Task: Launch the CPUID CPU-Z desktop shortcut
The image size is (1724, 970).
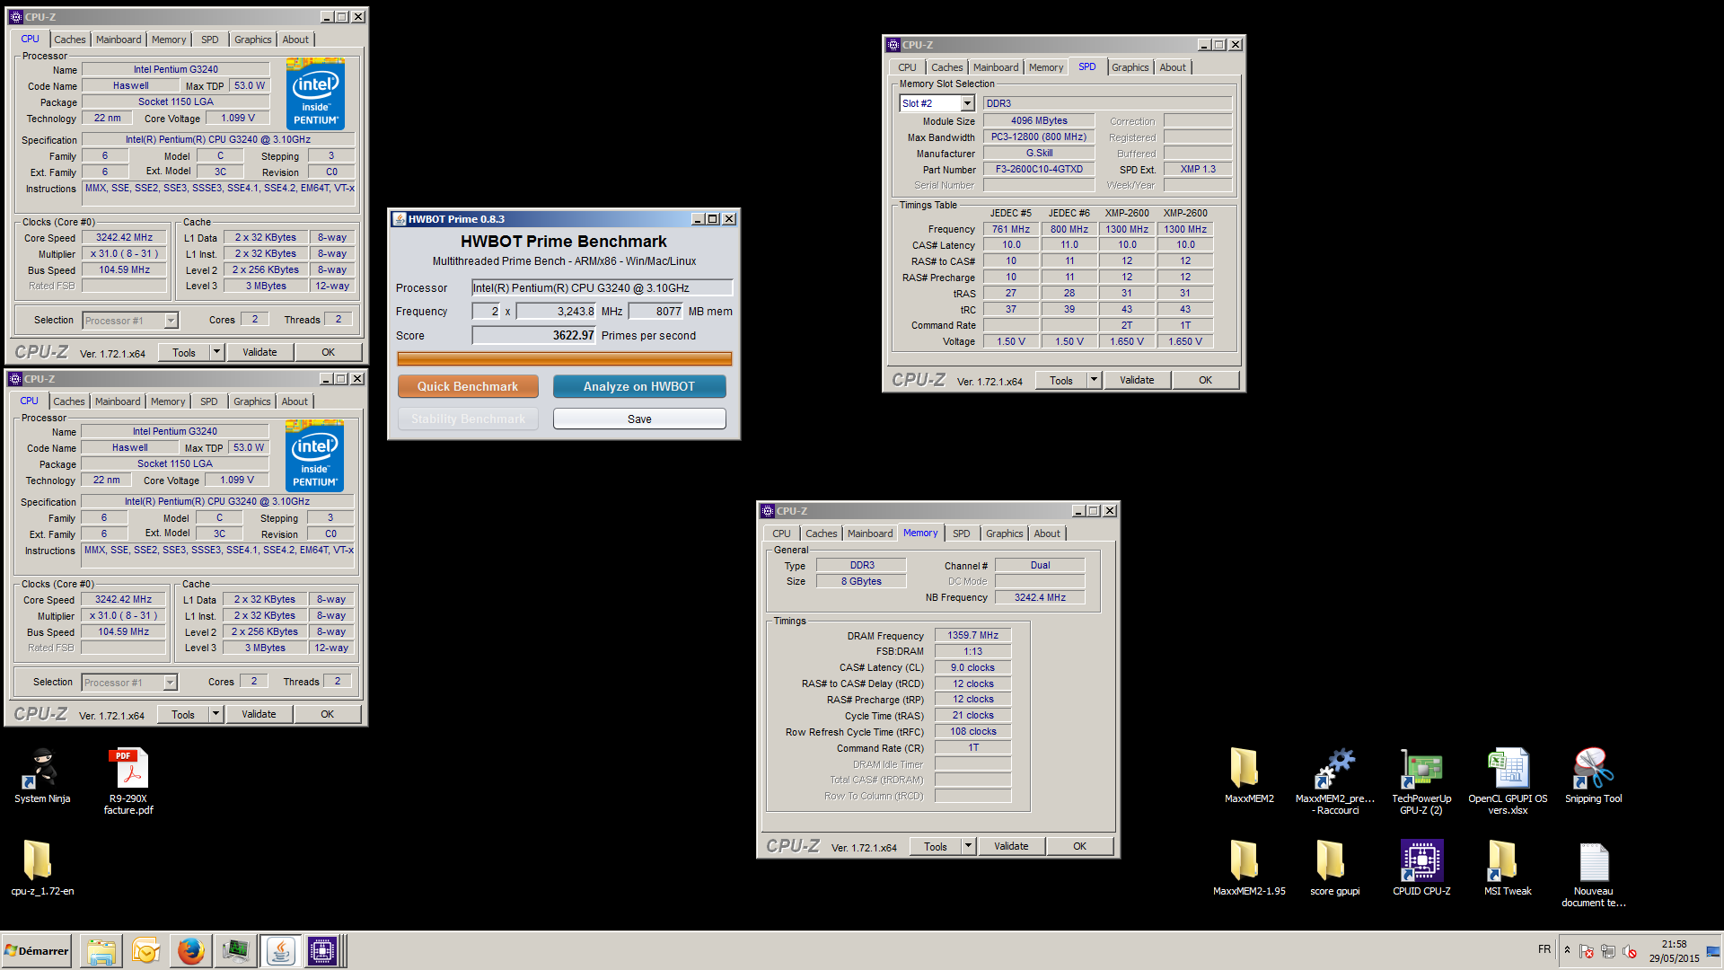Action: (x=1421, y=868)
